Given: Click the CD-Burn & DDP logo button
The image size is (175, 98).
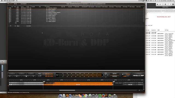Looking at the screenshot, I should 138,76.
